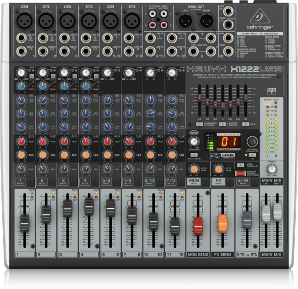Click the XPQ TO MAIN button
This screenshot has width=298, height=289.
[x=194, y=155]
